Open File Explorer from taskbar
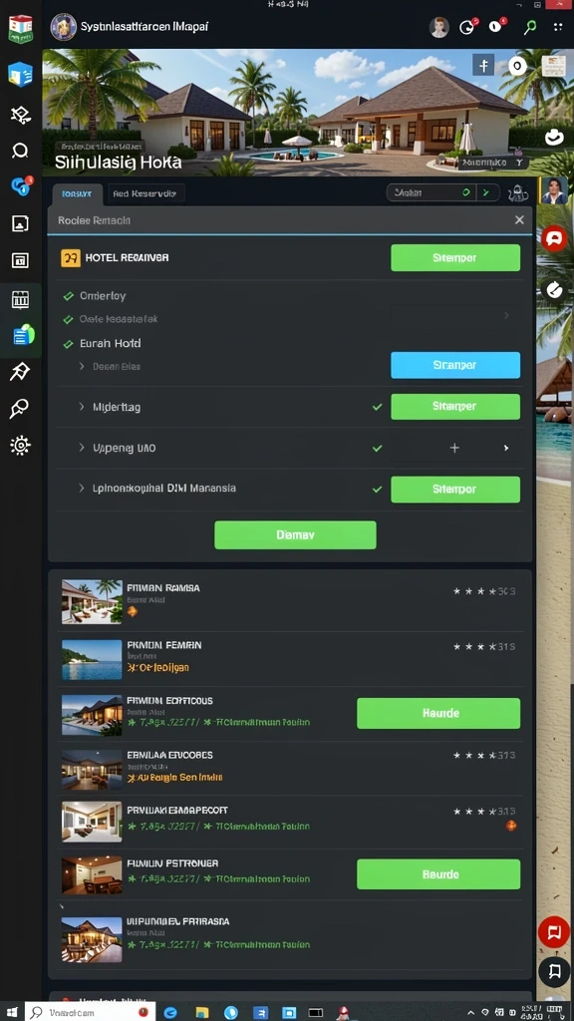This screenshot has height=1021, width=574. click(x=201, y=1012)
